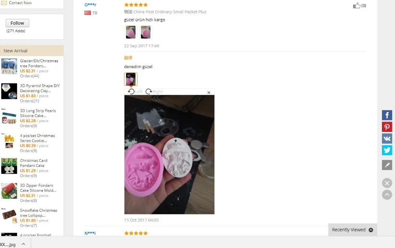Open Glacier/Elk/Christmas tree Fondant product
The width and height of the screenshot is (395, 248).
(39, 63)
